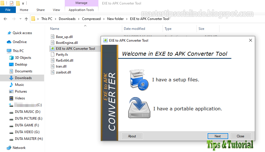Screen dimensions: 265x152
Task: Click 'Downloads' in the address bar path
Action: tap(67, 19)
